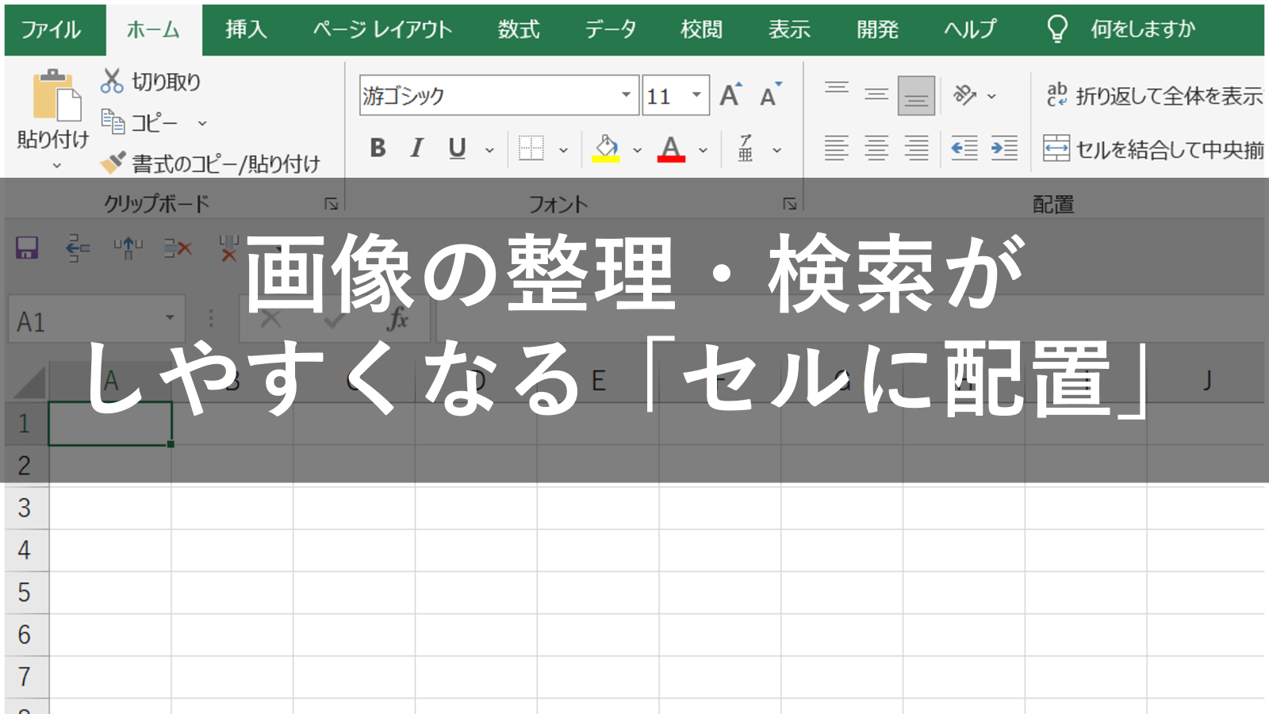Click the 何をしますか search box
The image size is (1269, 714).
click(1143, 30)
